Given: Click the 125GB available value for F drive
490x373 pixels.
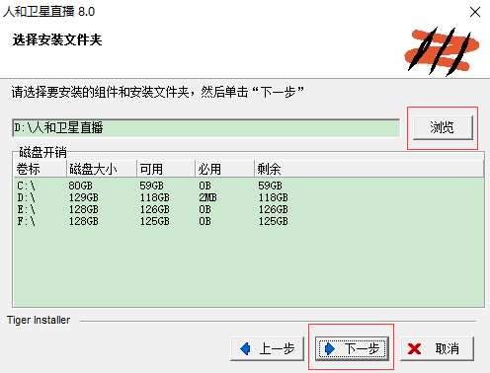Looking at the screenshot, I should pyautogui.click(x=155, y=221).
